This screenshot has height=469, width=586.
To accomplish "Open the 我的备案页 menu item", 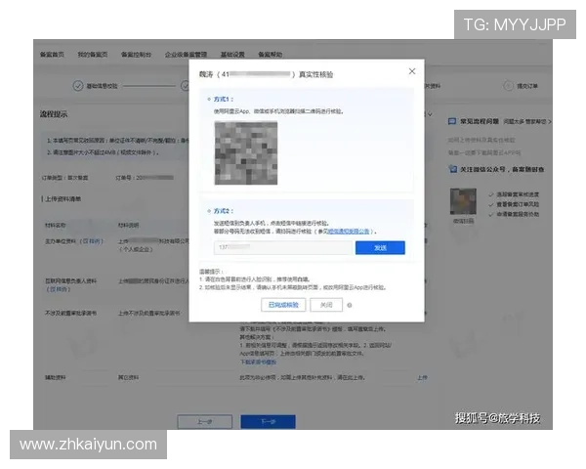I will (x=93, y=55).
